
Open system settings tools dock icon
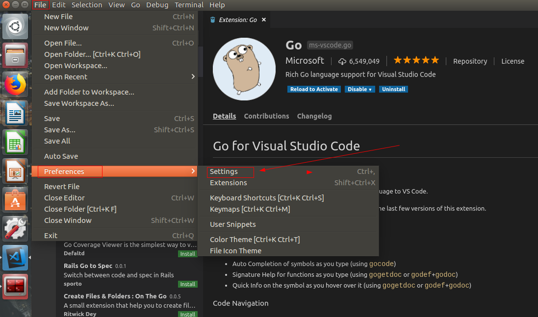[15, 228]
